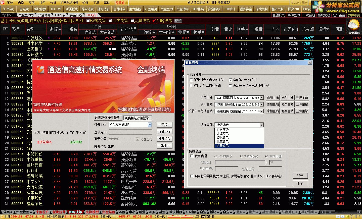362x219 pixels.
Task: Switch to 资金驱动力 tab
Action: click(x=26, y=15)
